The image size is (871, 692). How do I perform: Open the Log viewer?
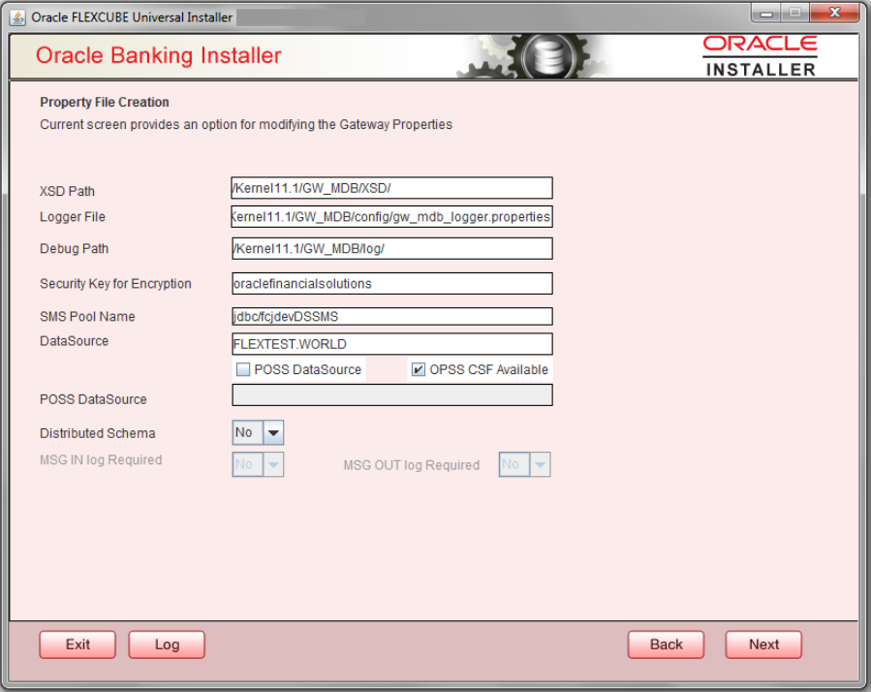(166, 644)
